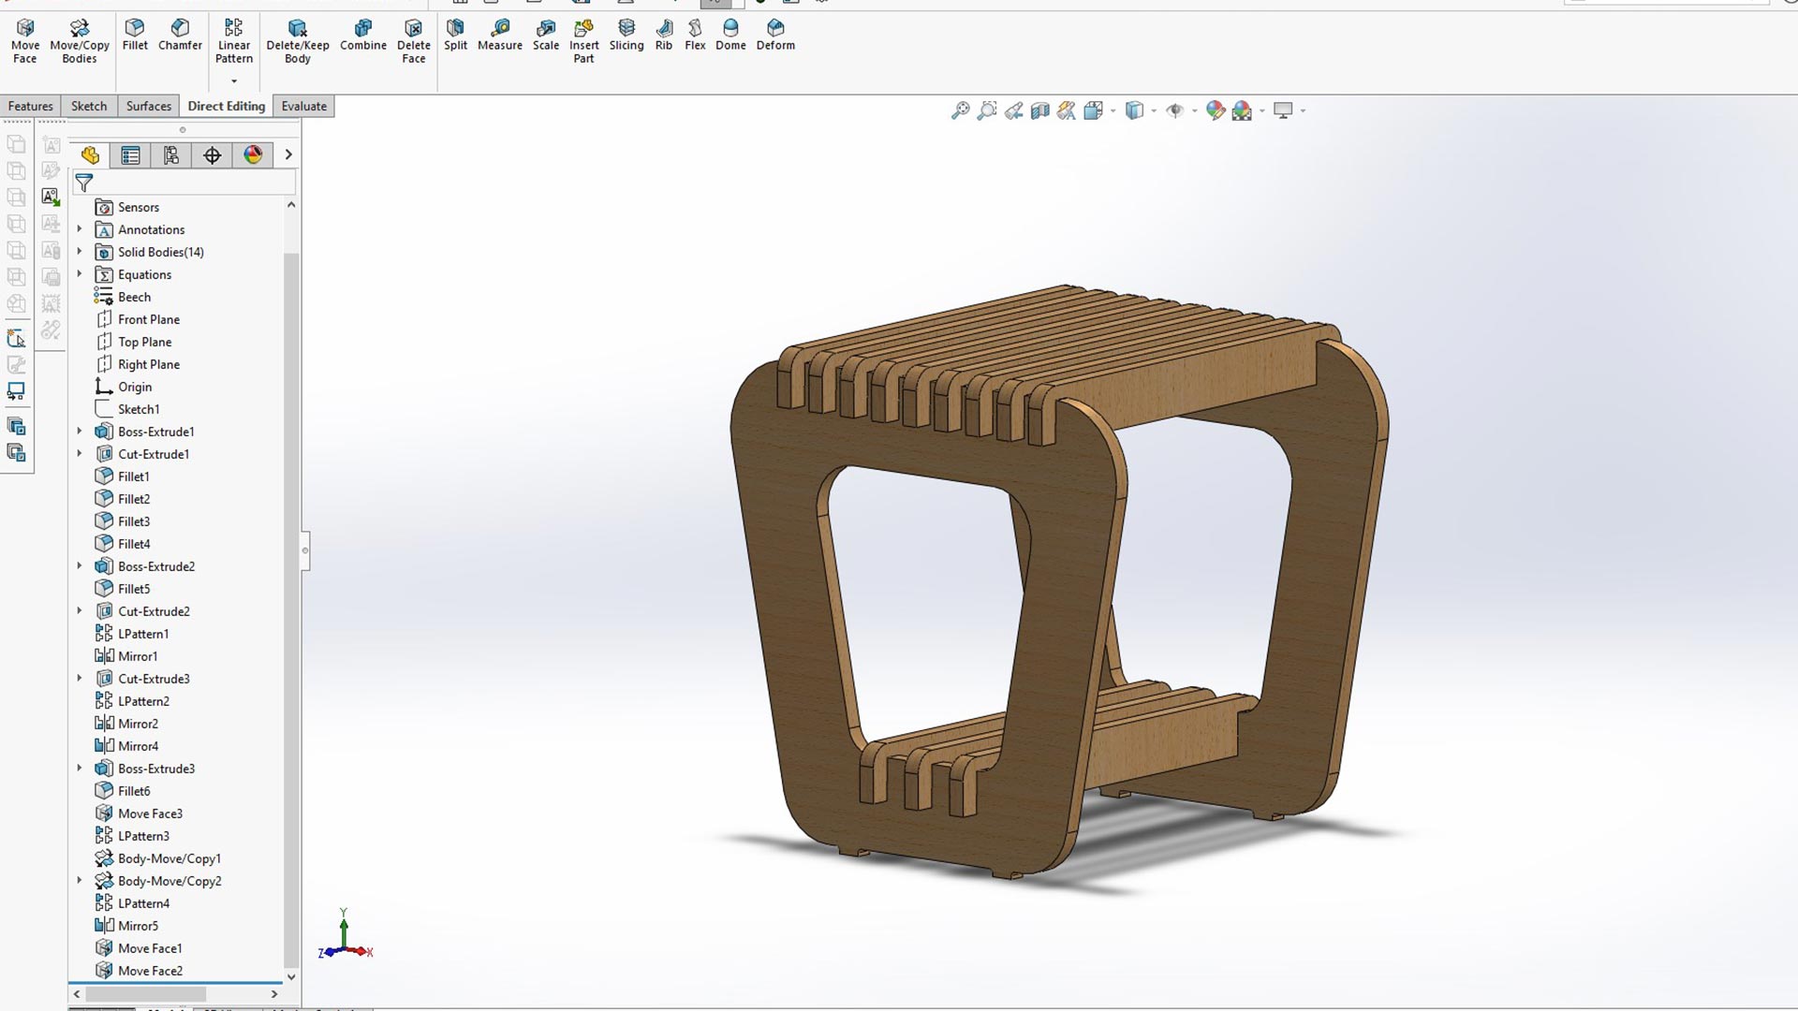Image resolution: width=1798 pixels, height=1011 pixels.
Task: Expand Boss-Extrude2 feature
Action: (x=80, y=566)
